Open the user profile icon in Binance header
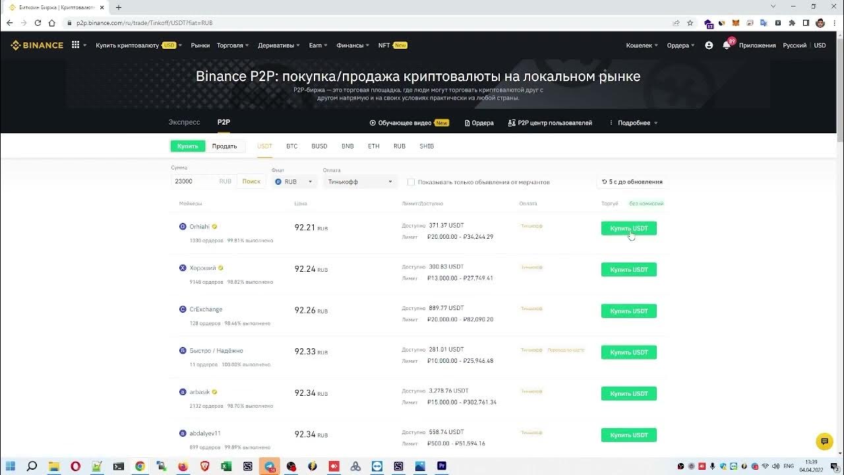The image size is (844, 475). pos(709,46)
